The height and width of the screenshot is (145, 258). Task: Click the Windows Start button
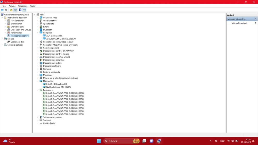coord(99,141)
